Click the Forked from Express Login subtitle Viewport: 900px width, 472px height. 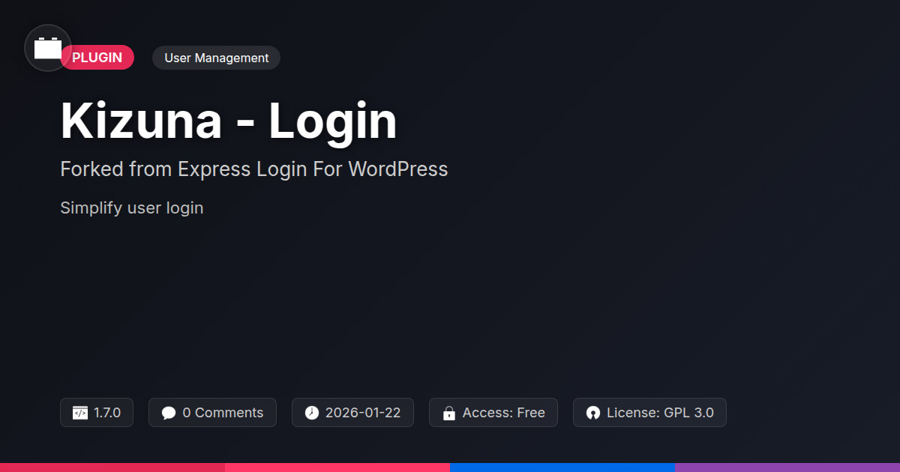(x=253, y=169)
